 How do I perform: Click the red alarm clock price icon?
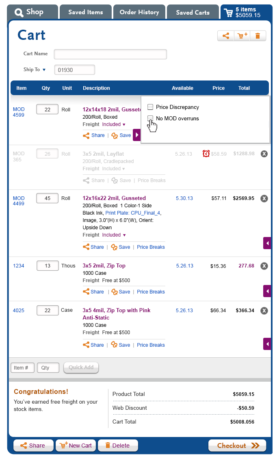click(x=206, y=154)
